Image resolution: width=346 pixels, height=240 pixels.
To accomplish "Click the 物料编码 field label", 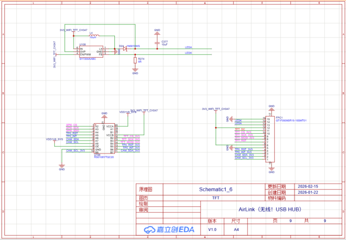I will click(277, 198).
